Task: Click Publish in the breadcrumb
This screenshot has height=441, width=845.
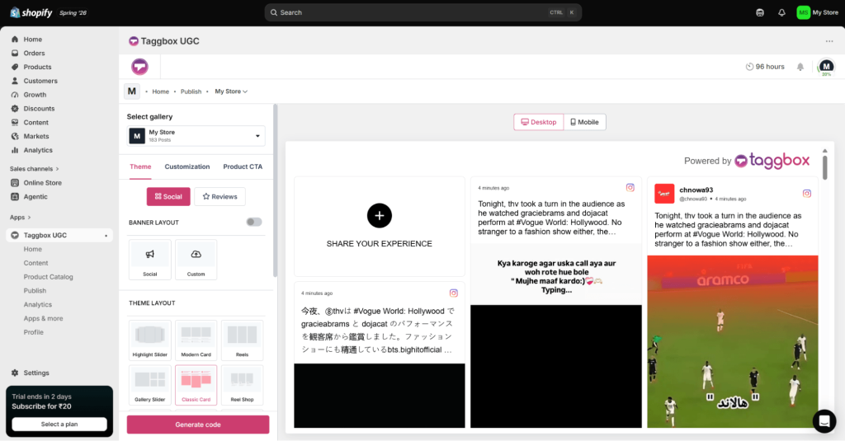Action: click(x=191, y=91)
